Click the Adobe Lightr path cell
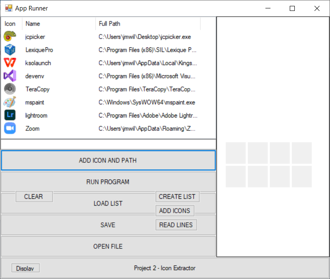This screenshot has height=279, width=330. coord(148,115)
